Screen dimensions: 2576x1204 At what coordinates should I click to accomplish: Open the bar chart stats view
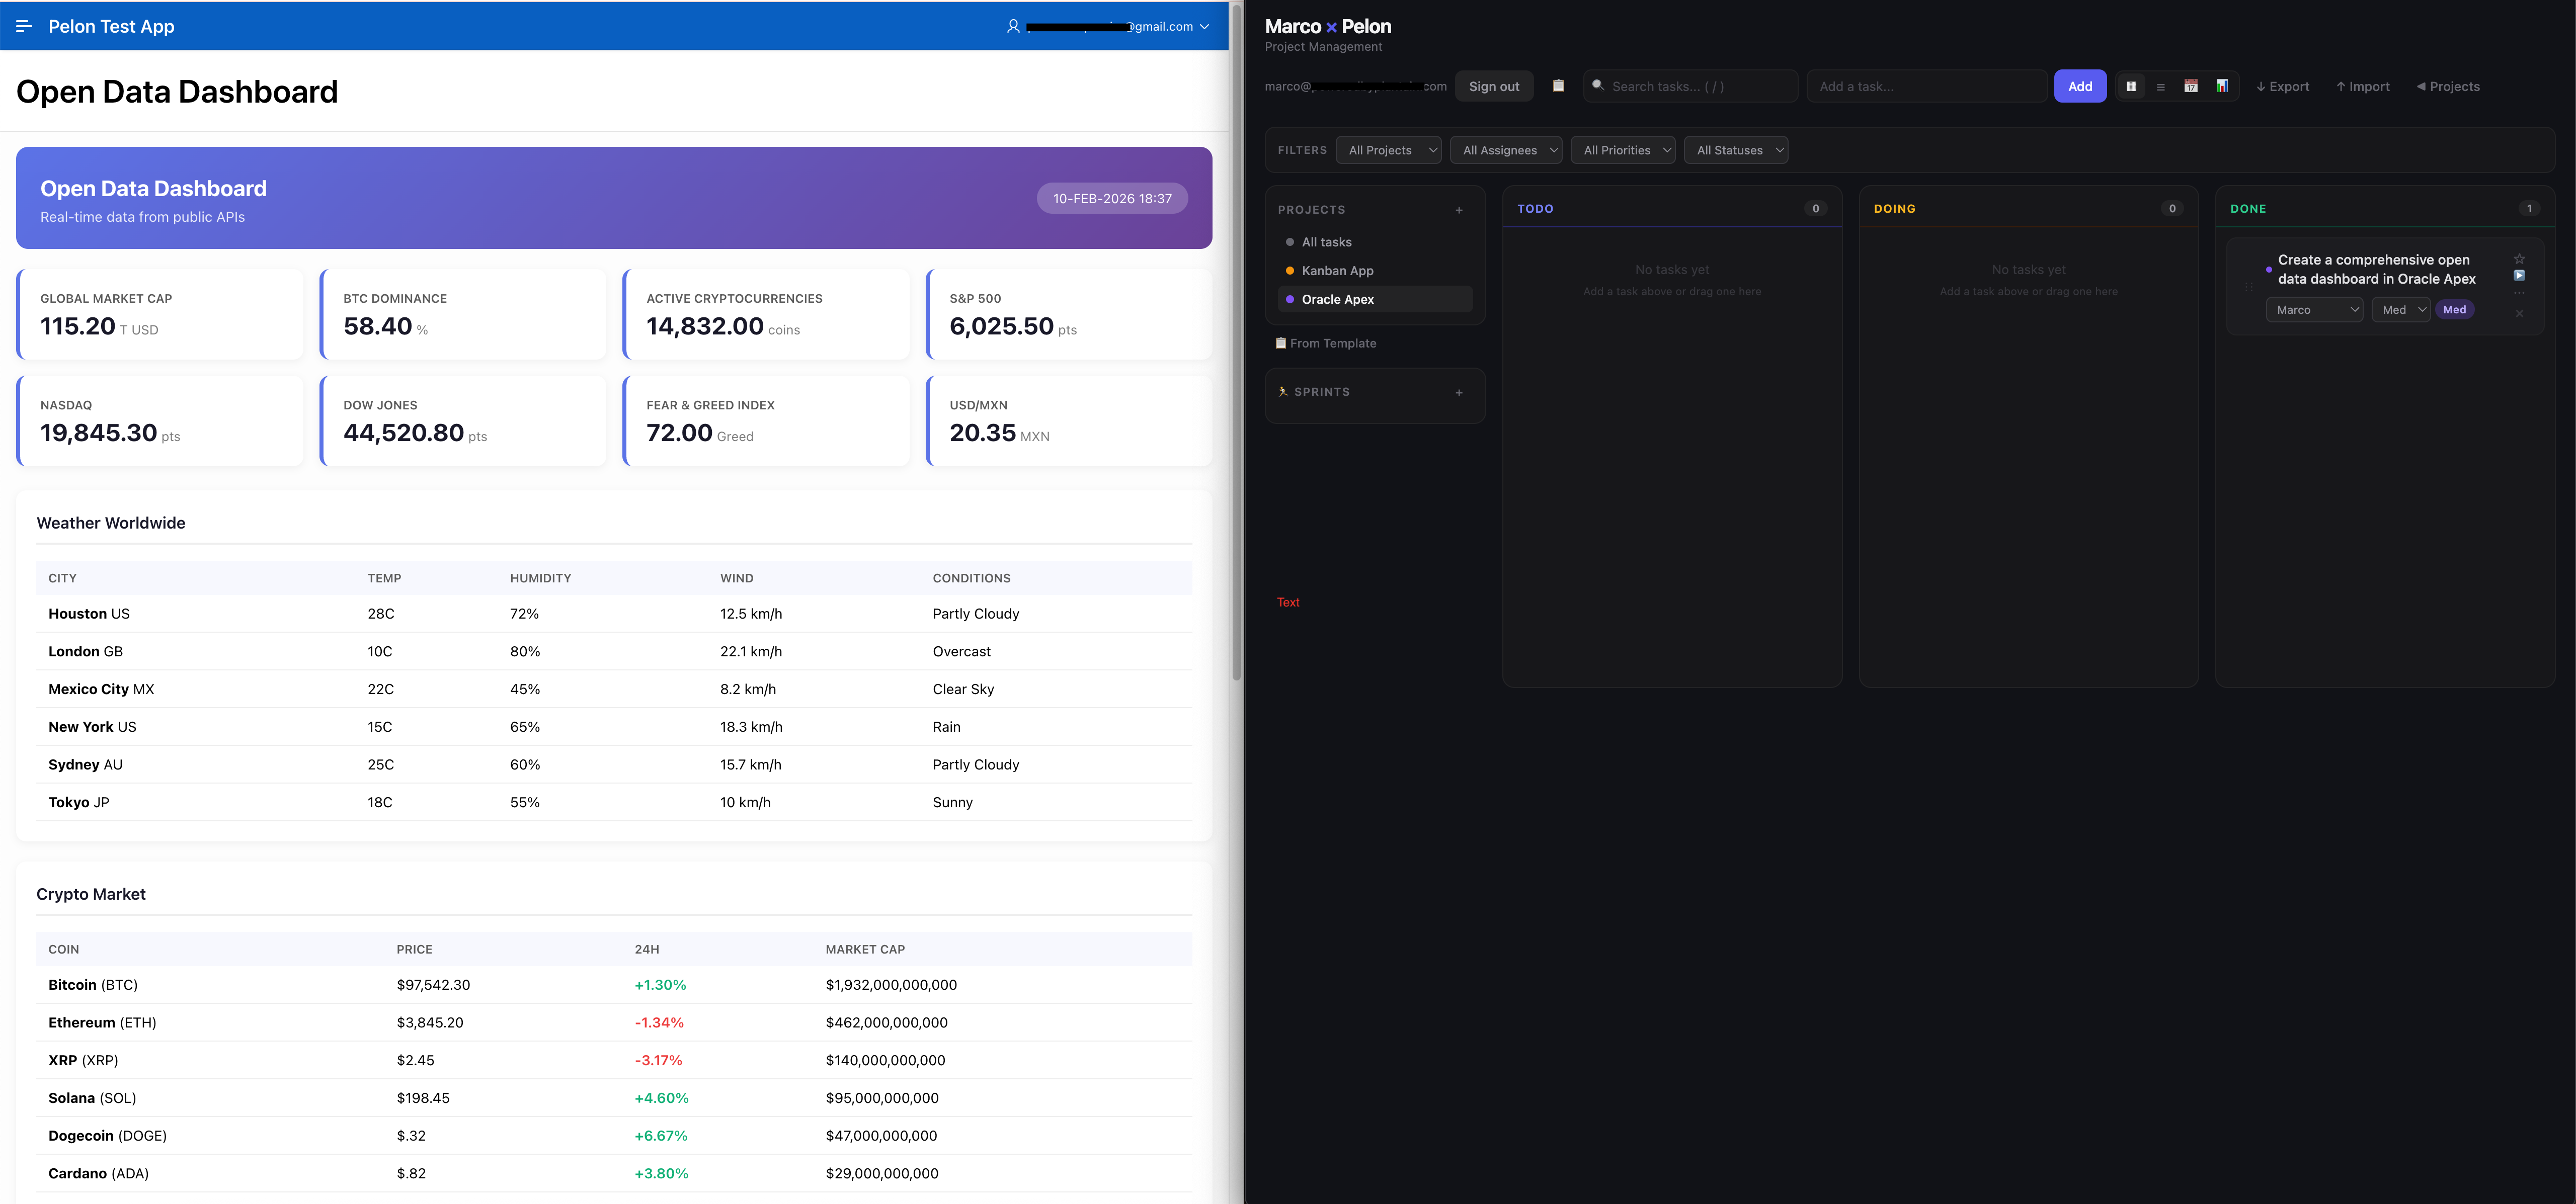pyautogui.click(x=2221, y=86)
